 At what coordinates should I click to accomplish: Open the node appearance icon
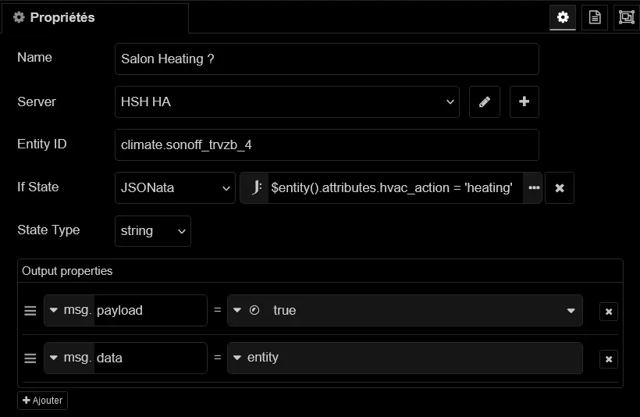626,17
